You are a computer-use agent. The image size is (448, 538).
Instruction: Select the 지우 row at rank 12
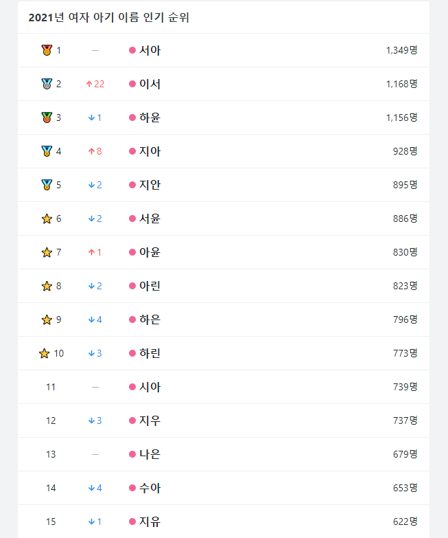pyautogui.click(x=150, y=421)
